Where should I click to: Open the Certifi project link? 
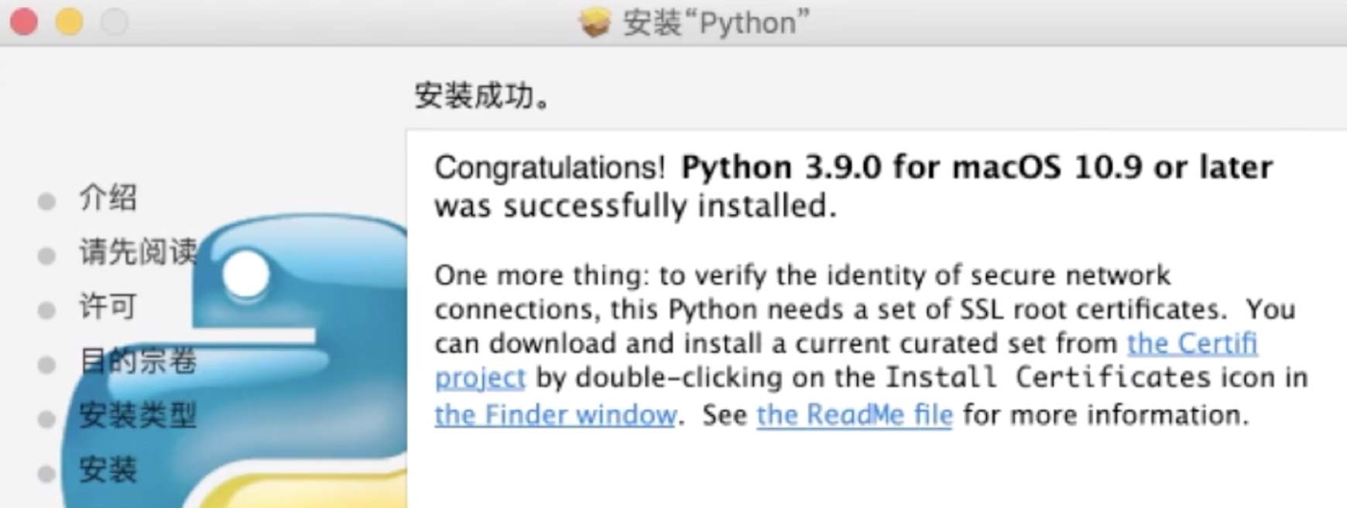click(x=1191, y=343)
